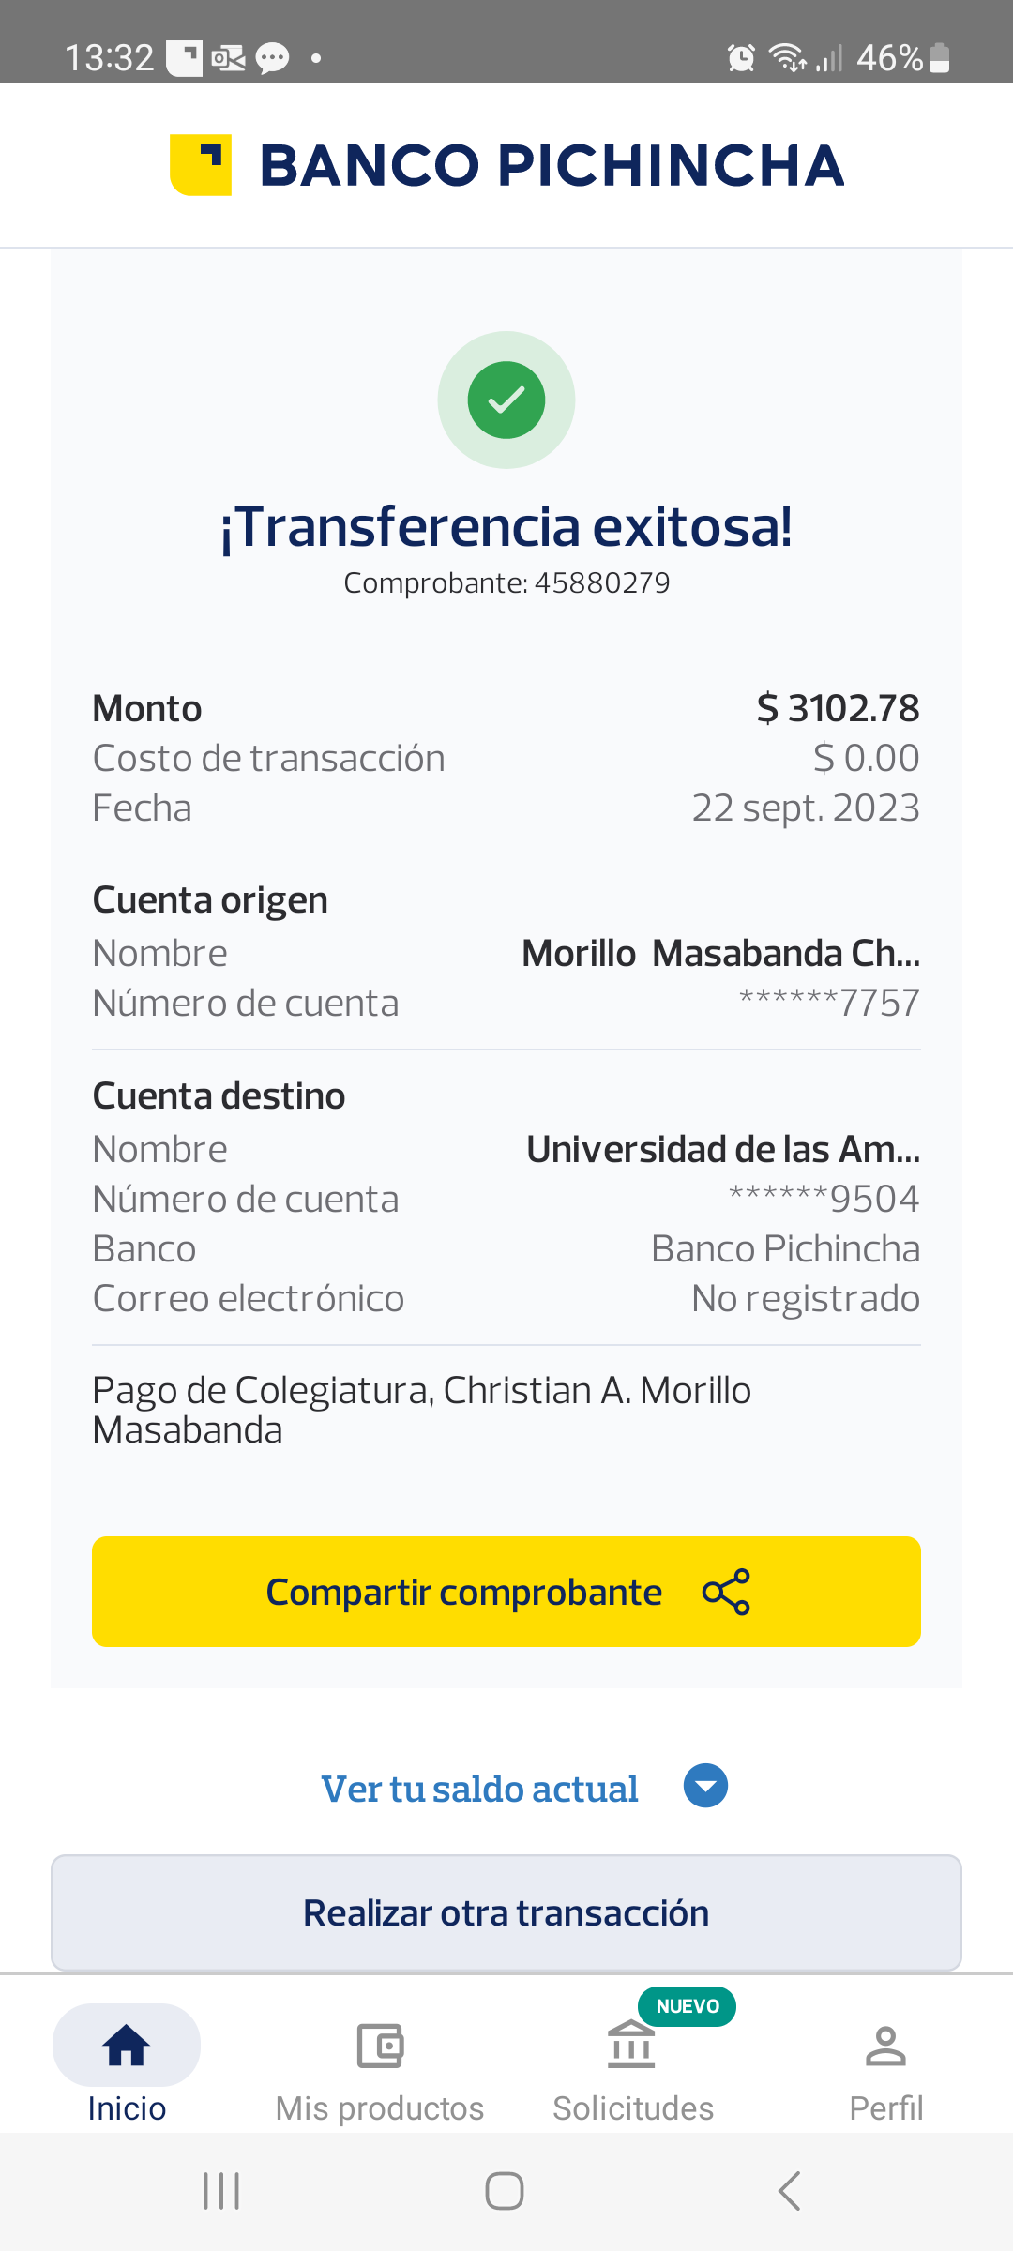Tap the share icon on yellow button

coord(726,1592)
